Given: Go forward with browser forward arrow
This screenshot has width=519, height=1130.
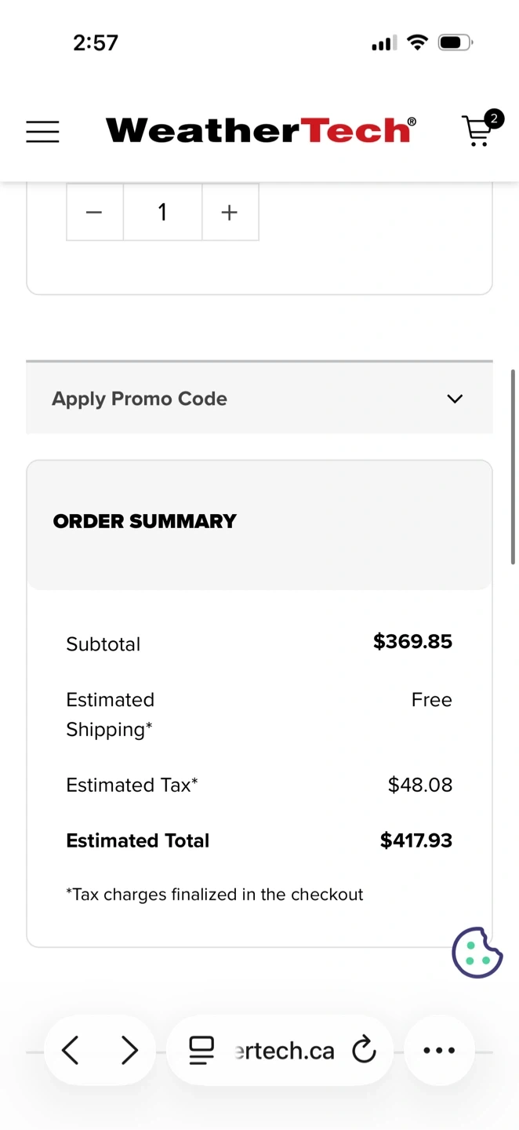Looking at the screenshot, I should tap(129, 1050).
